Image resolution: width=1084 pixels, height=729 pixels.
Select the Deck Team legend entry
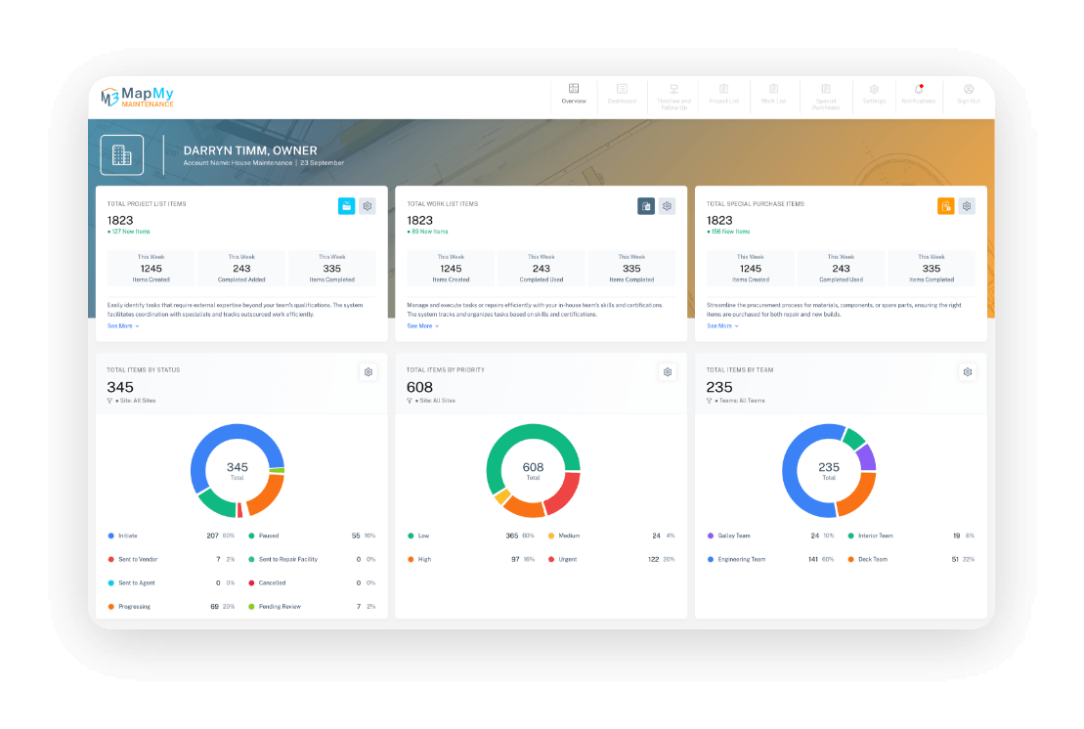click(911, 559)
